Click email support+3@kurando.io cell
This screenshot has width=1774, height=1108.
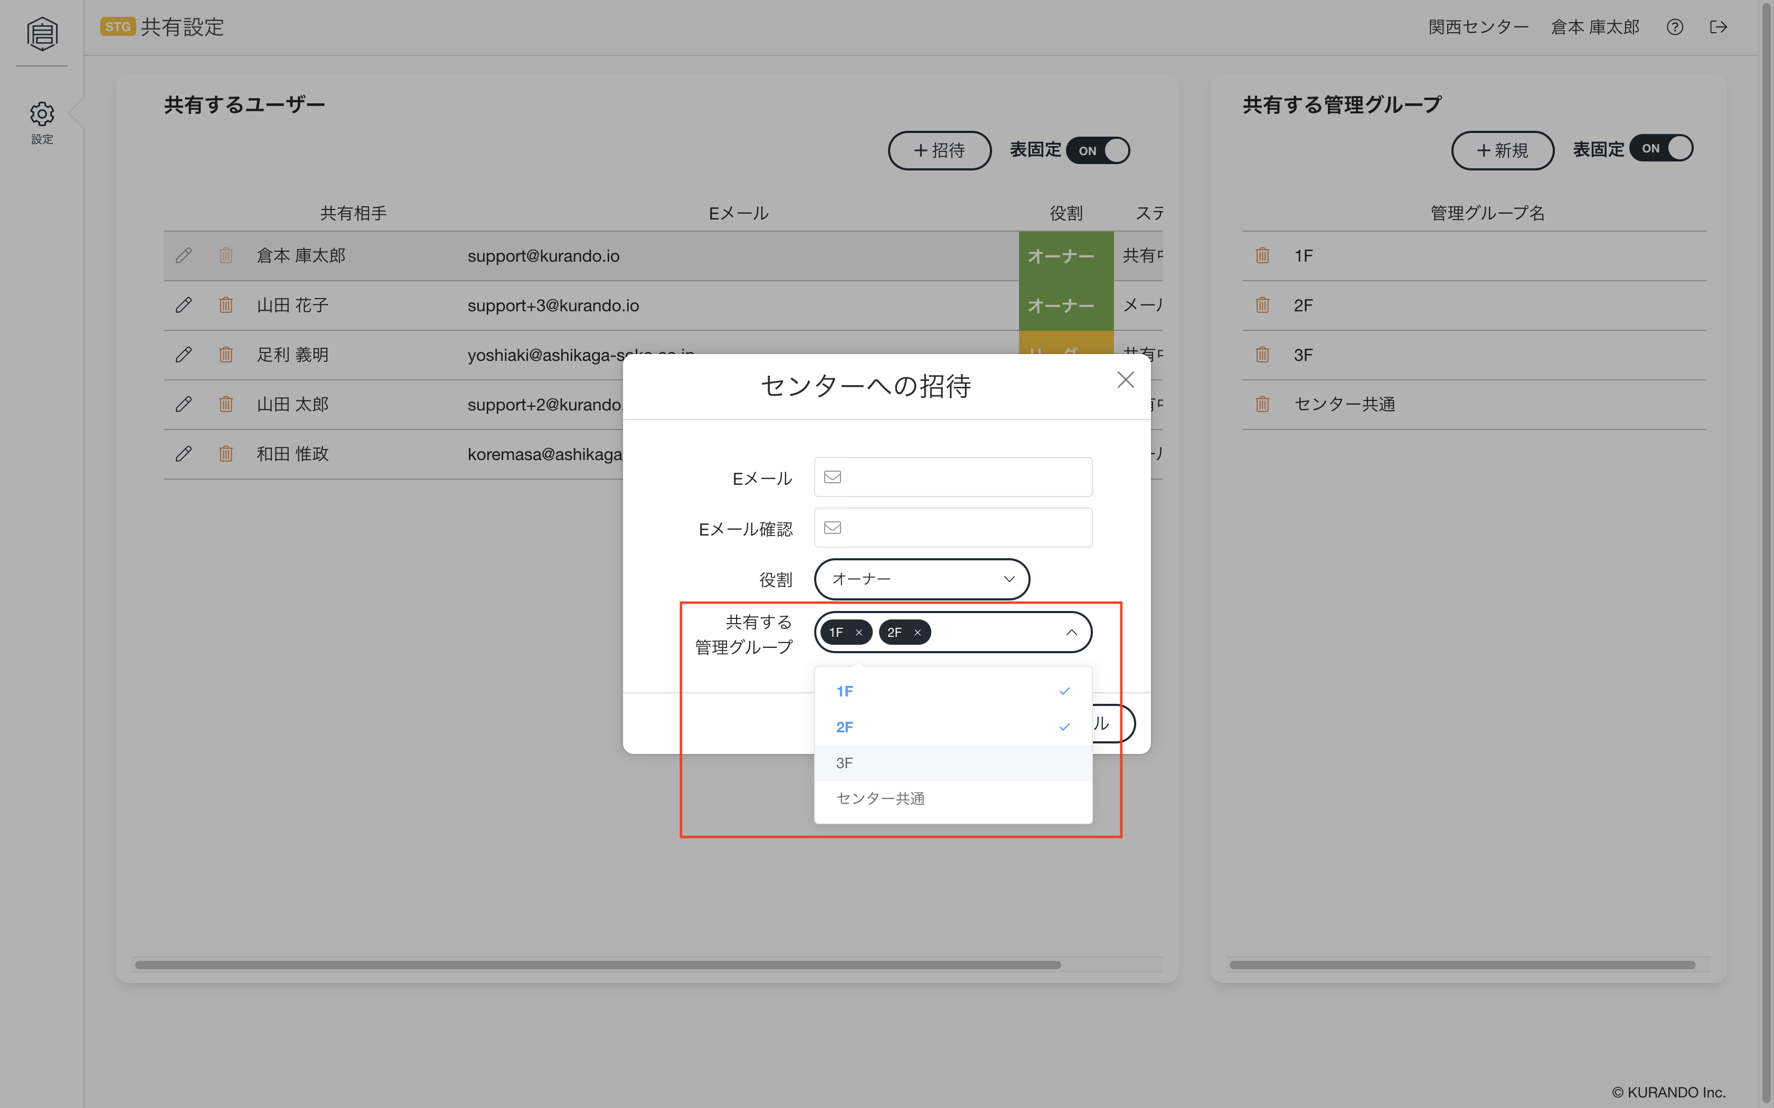click(553, 305)
